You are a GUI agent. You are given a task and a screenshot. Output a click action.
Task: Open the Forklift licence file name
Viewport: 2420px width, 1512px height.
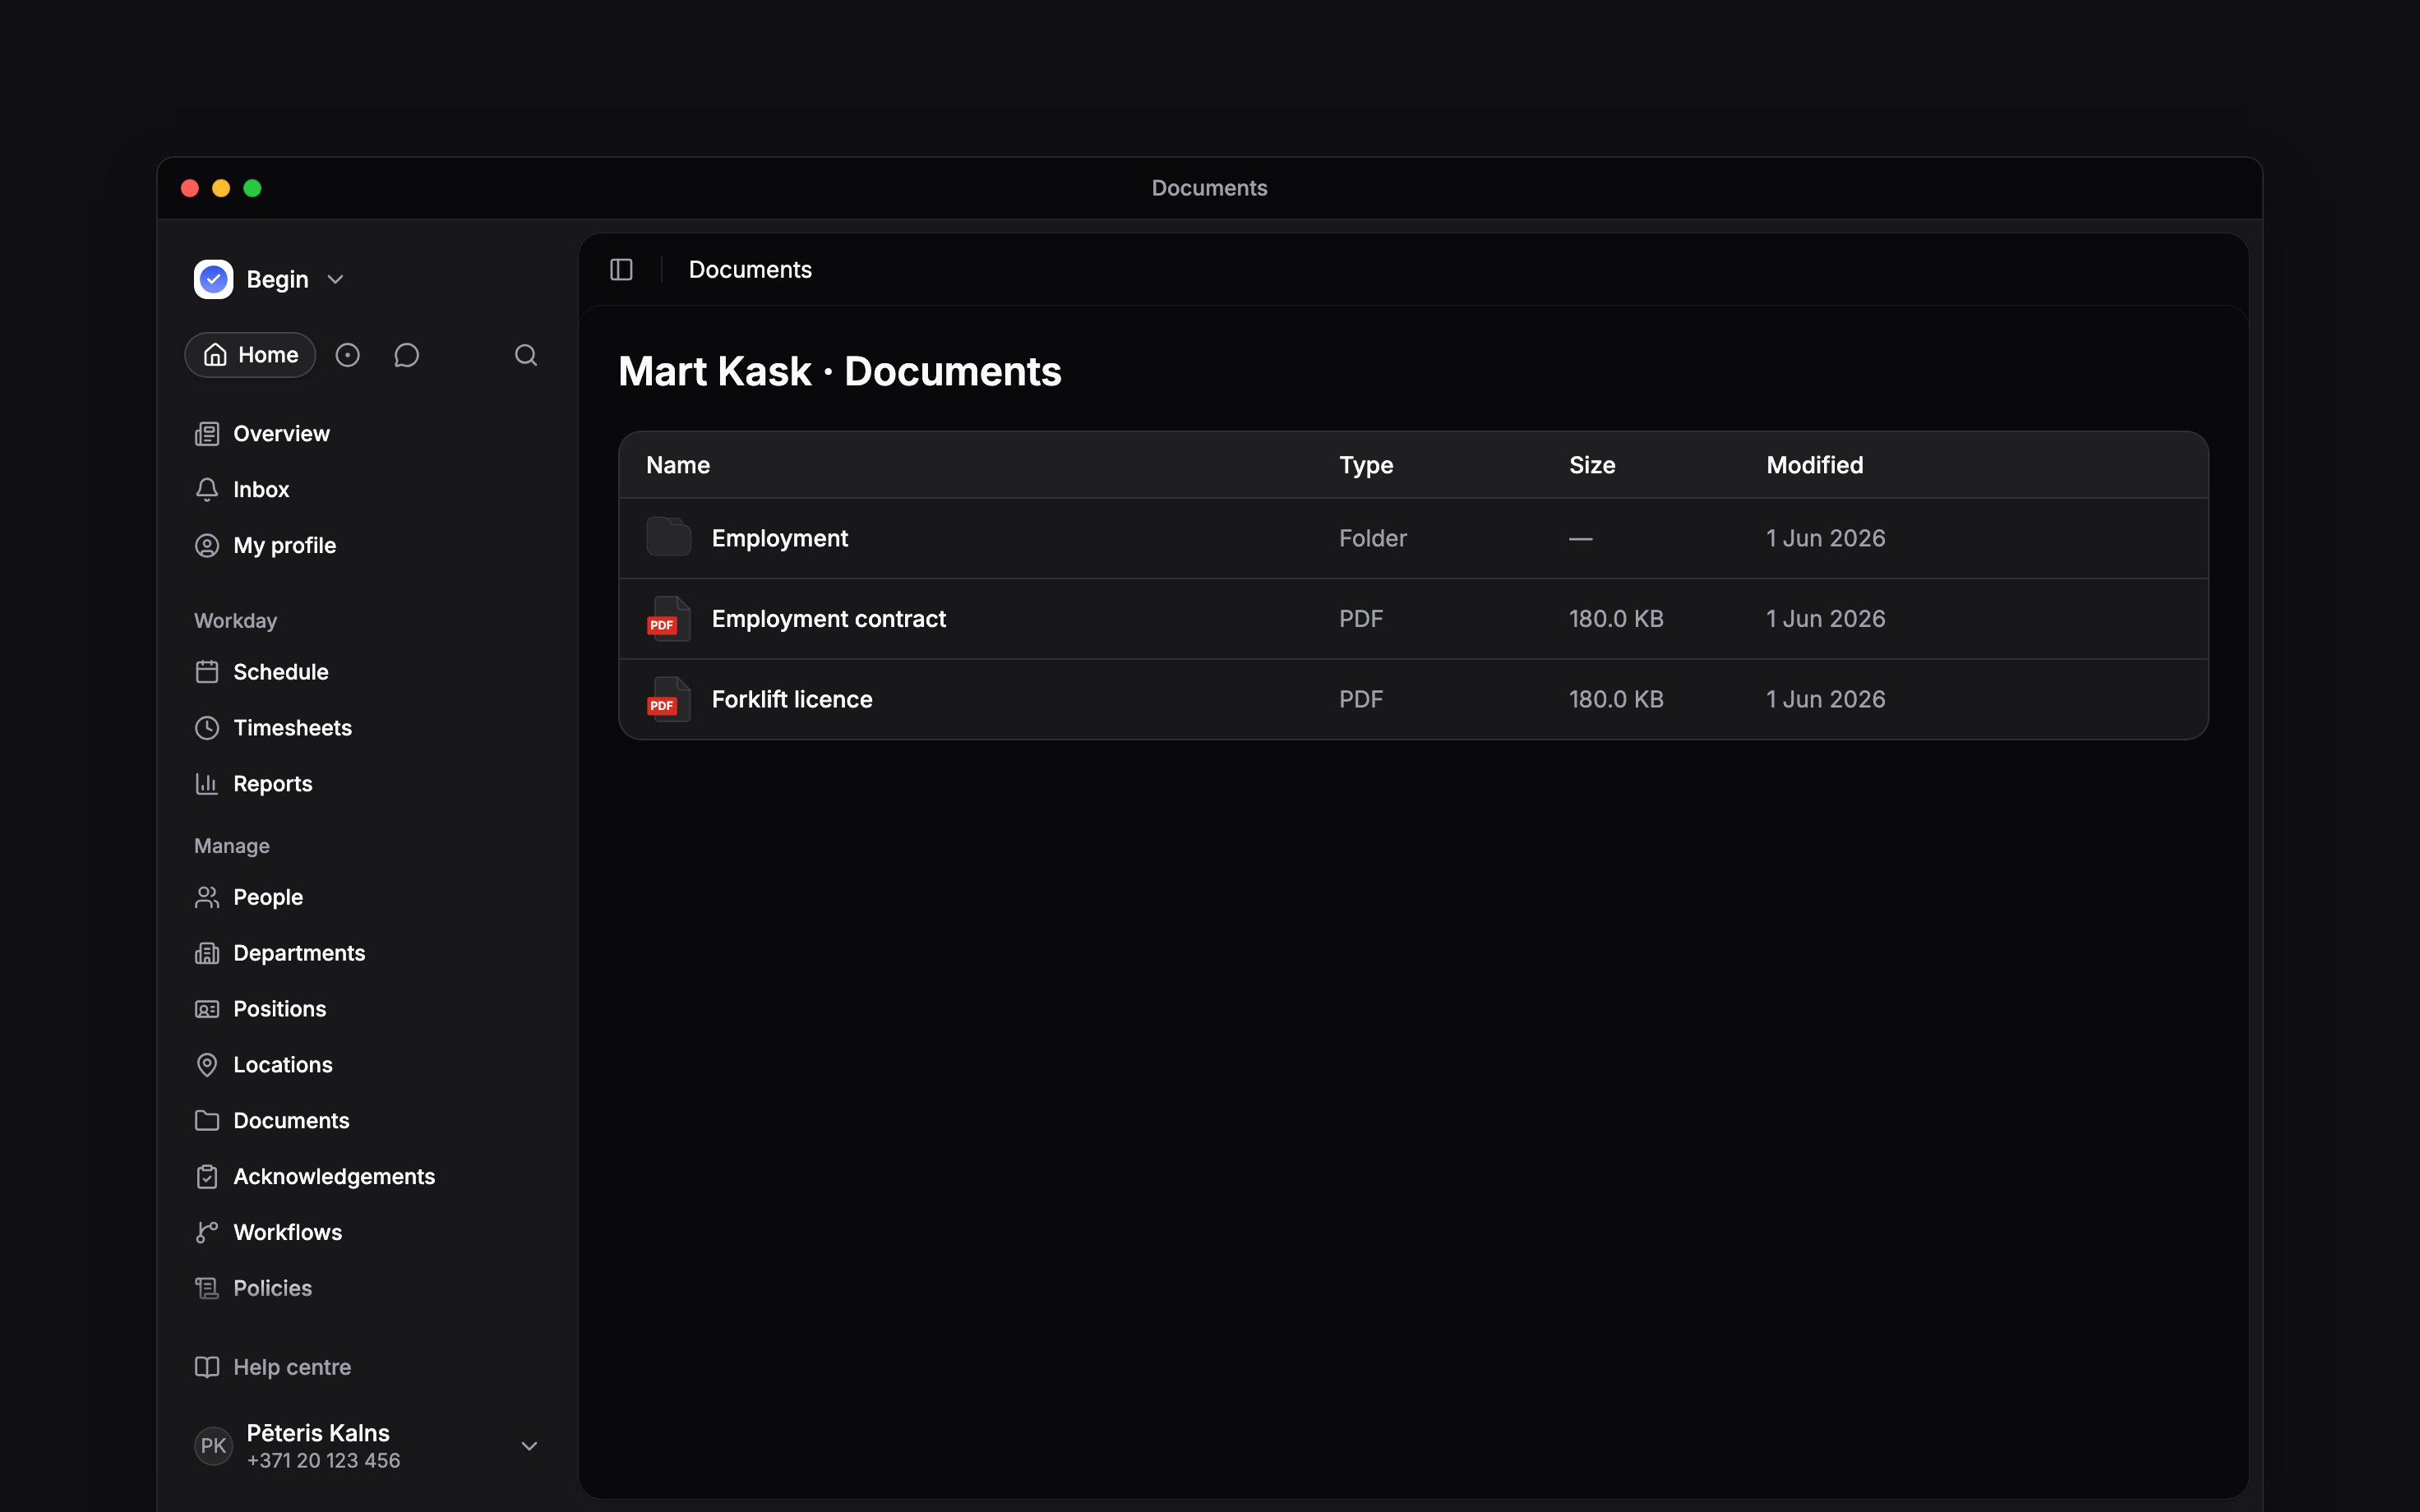792,699
